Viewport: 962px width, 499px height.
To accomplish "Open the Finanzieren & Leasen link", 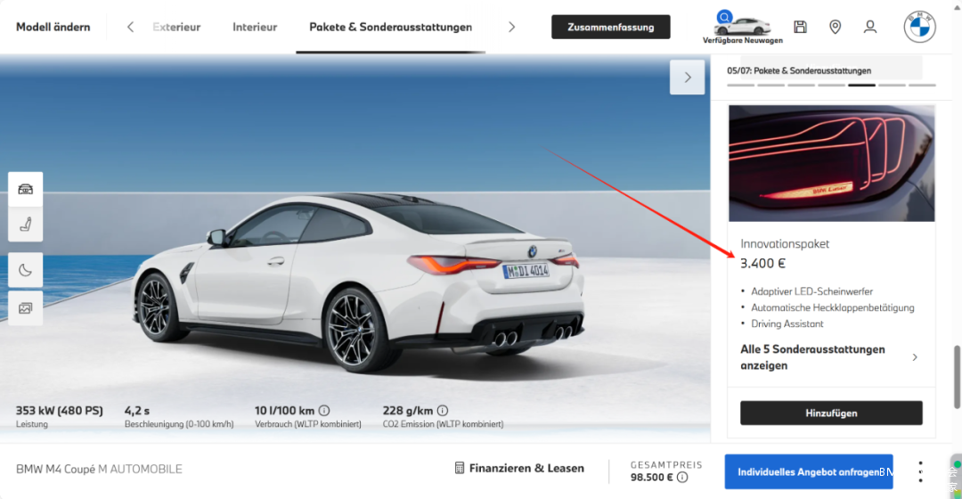I will point(519,468).
